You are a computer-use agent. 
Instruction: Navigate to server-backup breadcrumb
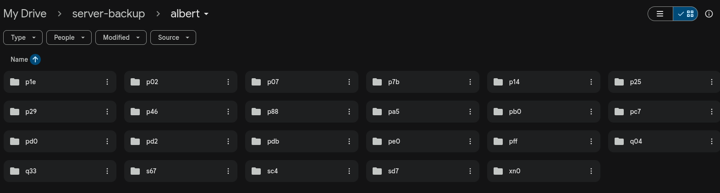pyautogui.click(x=109, y=14)
